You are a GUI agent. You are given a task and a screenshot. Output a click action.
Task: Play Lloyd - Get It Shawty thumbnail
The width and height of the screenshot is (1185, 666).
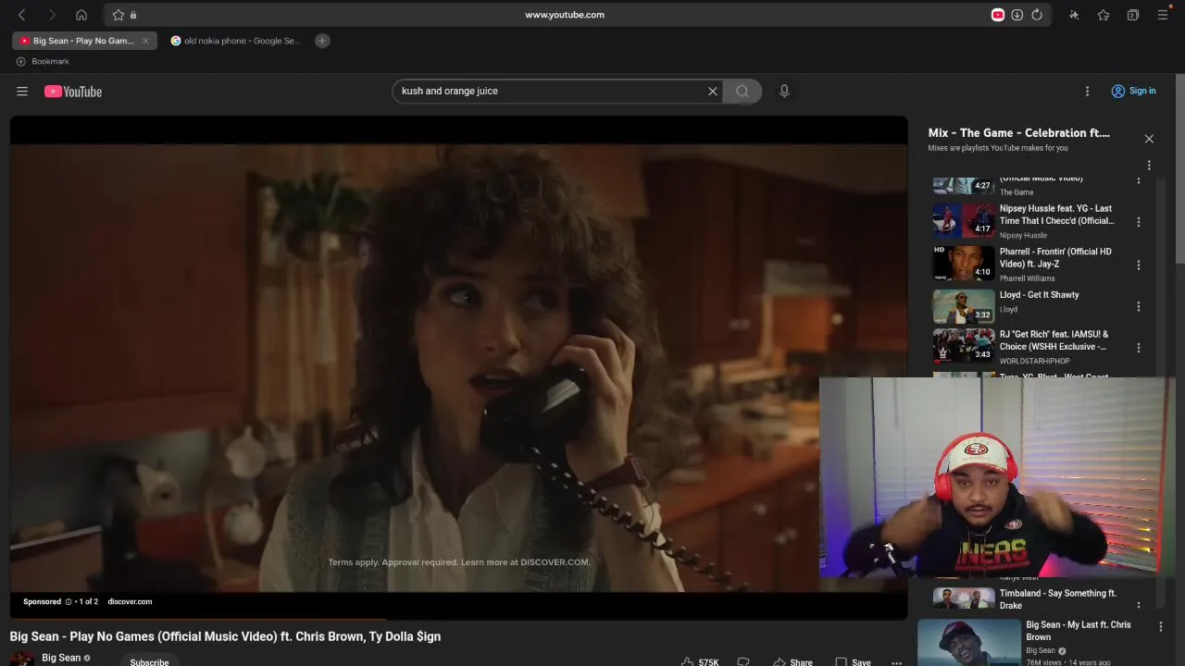click(x=963, y=306)
